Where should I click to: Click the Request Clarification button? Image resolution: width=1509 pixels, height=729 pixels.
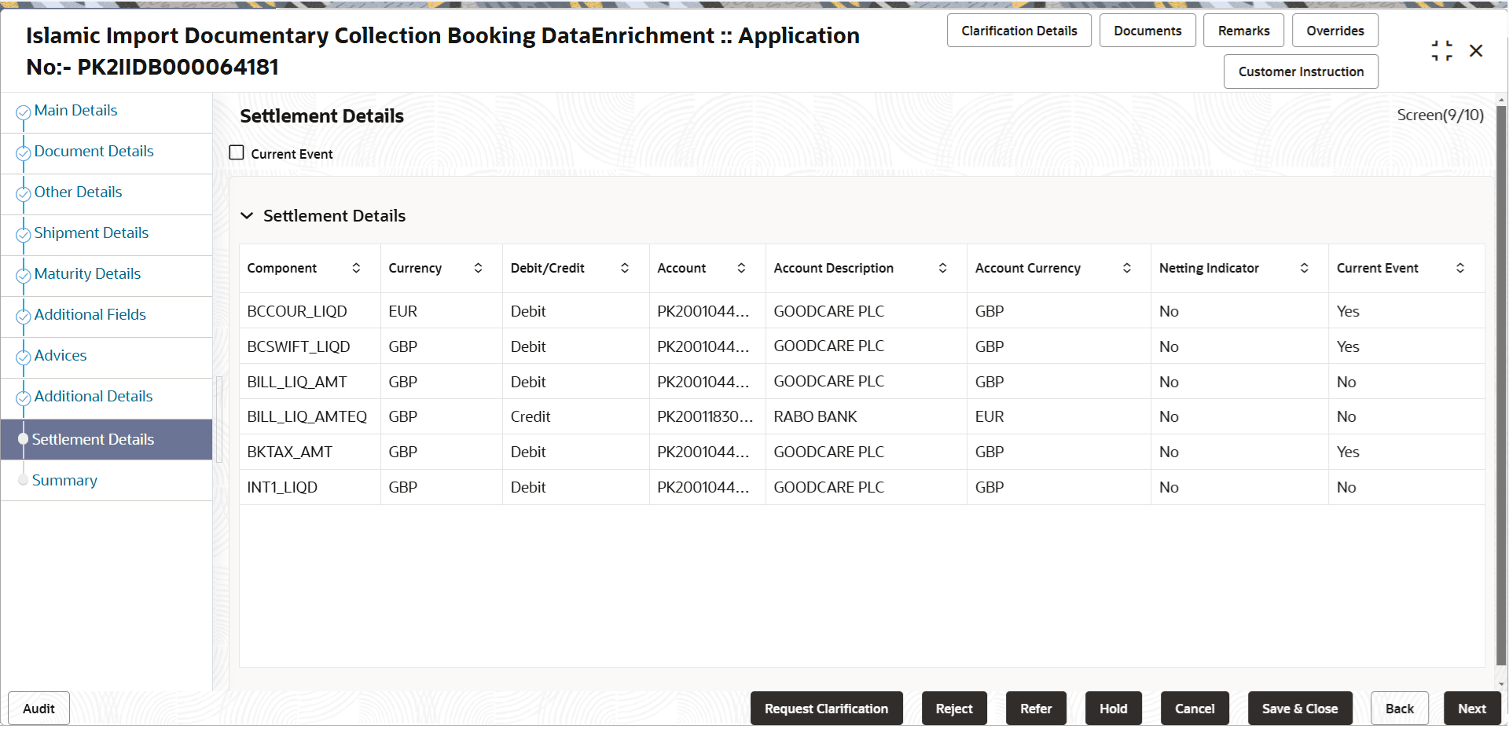click(x=826, y=708)
